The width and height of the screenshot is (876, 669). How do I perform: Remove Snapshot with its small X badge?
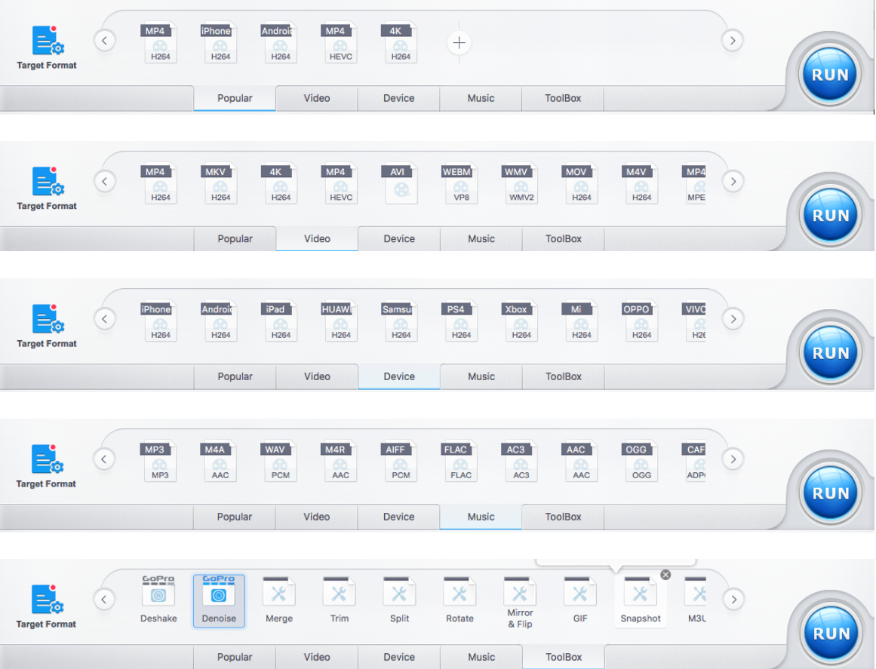tap(665, 575)
